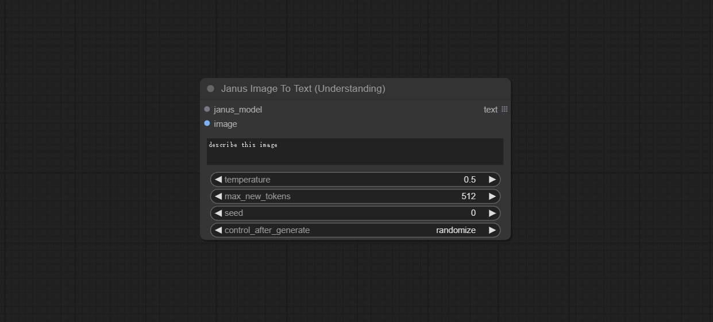Click the temperature value 0.5
This screenshot has height=322, width=713.
[470, 180]
